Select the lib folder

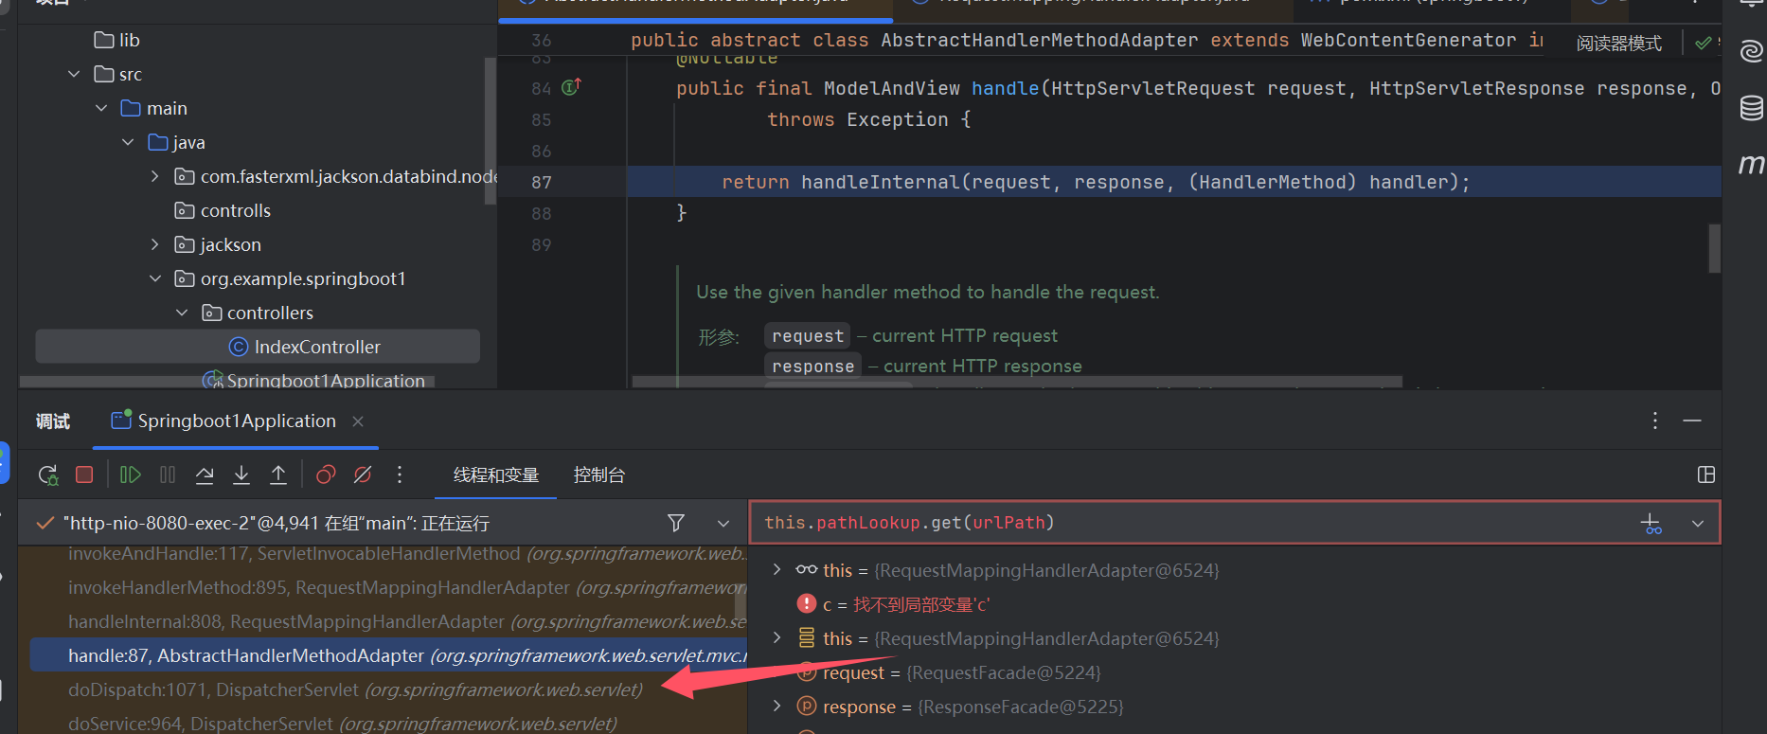(117, 40)
